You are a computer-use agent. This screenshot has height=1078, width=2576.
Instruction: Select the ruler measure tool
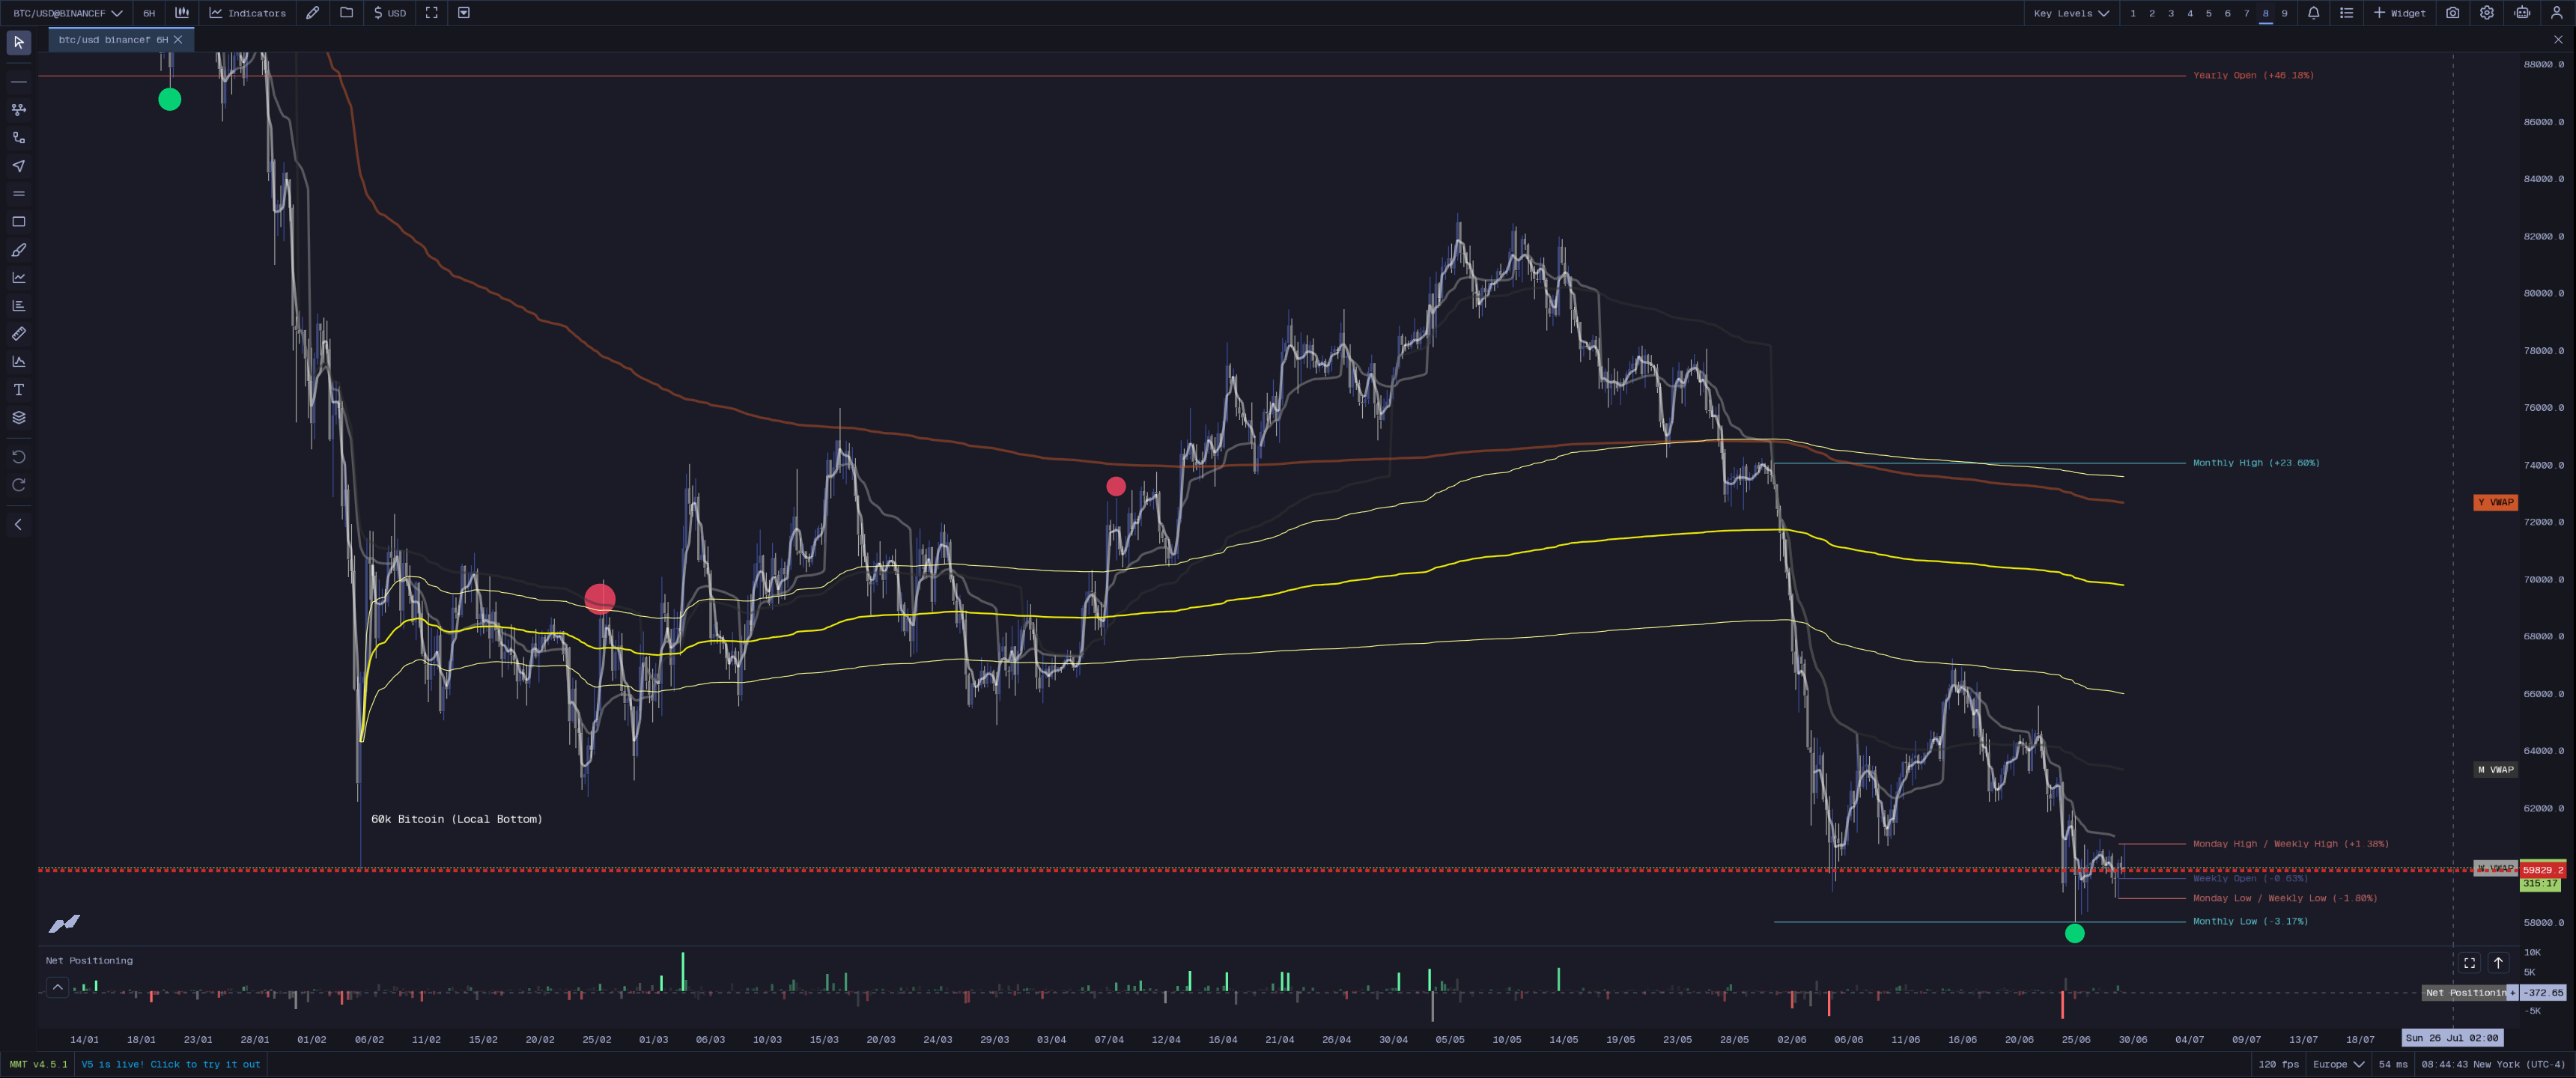coord(18,333)
